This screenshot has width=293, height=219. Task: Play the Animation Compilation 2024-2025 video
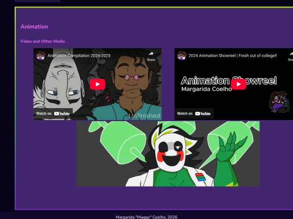pyautogui.click(x=97, y=84)
